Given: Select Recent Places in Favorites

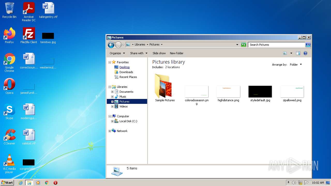Looking at the screenshot, I should coord(128,77).
